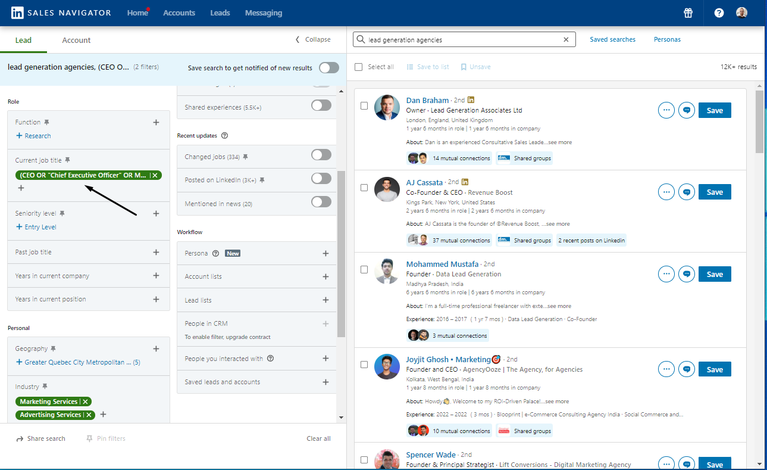The width and height of the screenshot is (767, 470).
Task: Click the Help question mark icon
Action: (x=718, y=13)
